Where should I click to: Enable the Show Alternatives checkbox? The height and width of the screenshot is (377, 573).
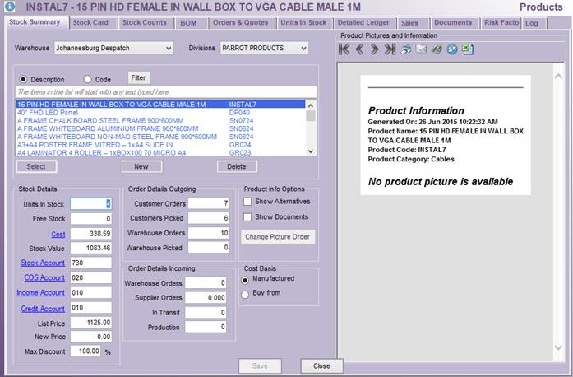click(x=247, y=202)
